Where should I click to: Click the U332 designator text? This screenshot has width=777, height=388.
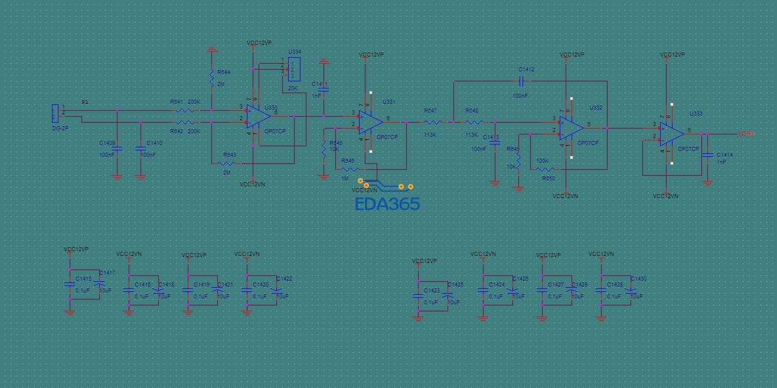[x=596, y=108]
